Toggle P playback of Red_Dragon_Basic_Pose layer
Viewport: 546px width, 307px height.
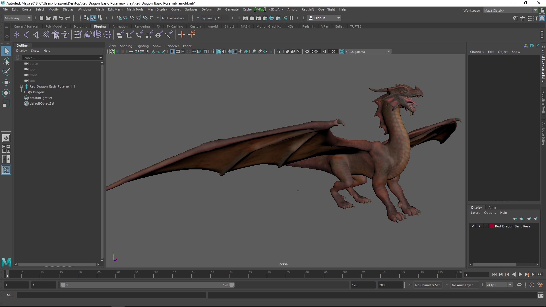[479, 226]
